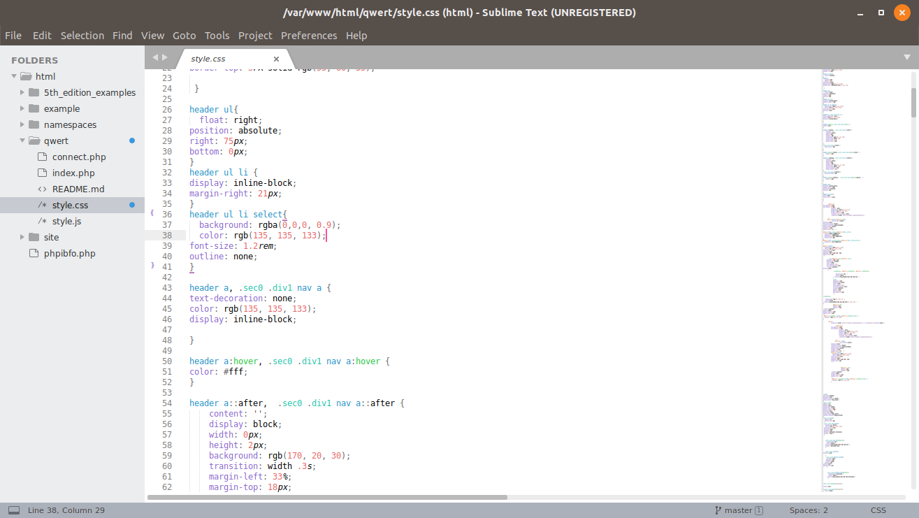Click the FOLDERS sidebar heading
Screen dimensions: 919x518
click(x=35, y=60)
